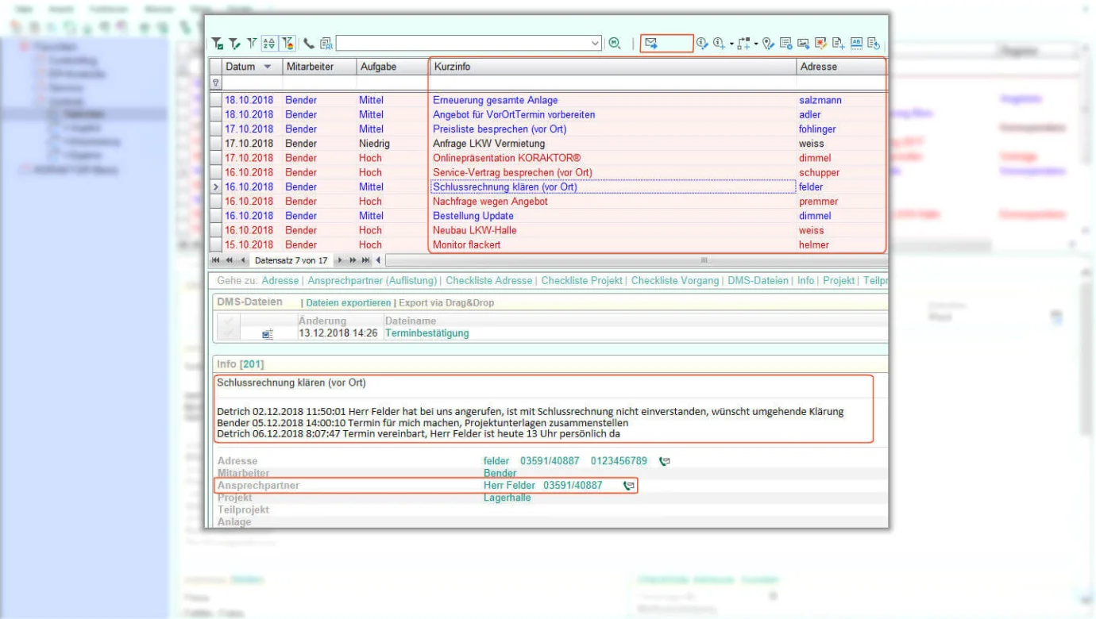Open the search combo box dropdown arrow
The image size is (1096, 619).
point(596,44)
